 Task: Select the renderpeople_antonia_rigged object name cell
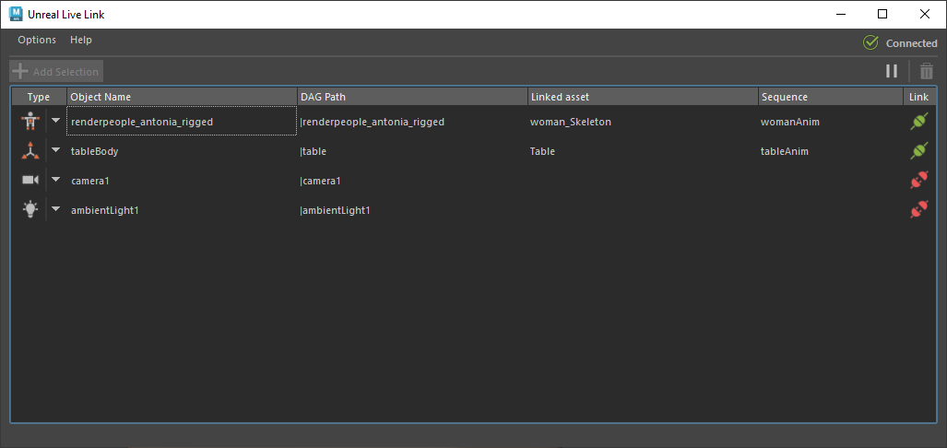(x=182, y=122)
